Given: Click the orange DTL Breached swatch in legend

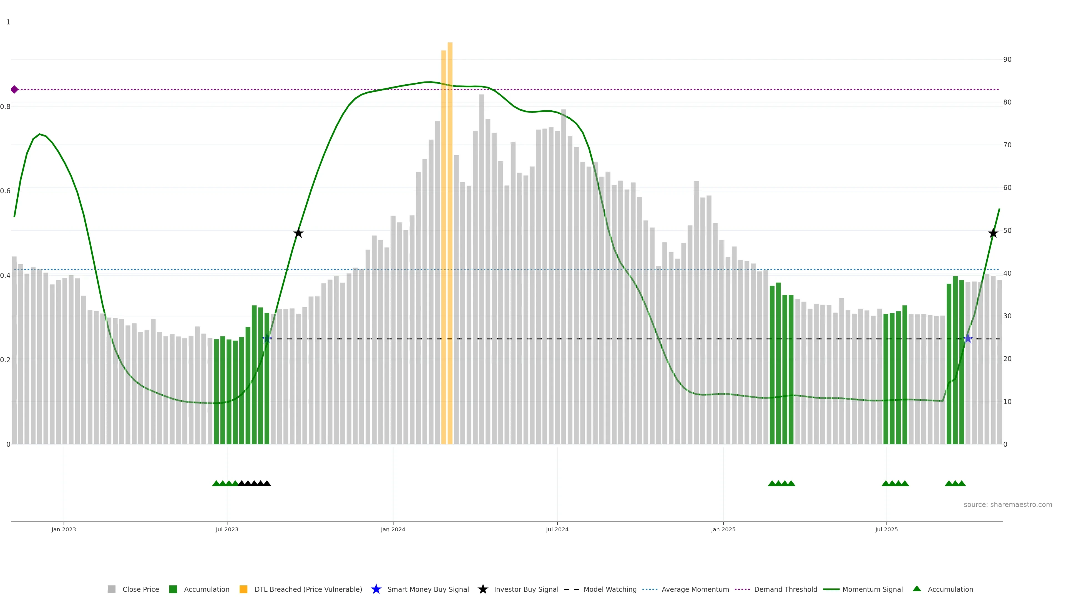Looking at the screenshot, I should pyautogui.click(x=243, y=589).
